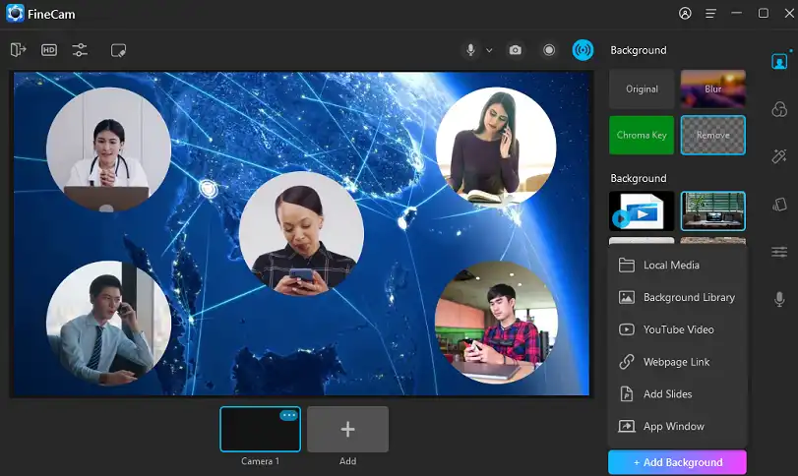Open the user account profile icon

click(x=685, y=13)
